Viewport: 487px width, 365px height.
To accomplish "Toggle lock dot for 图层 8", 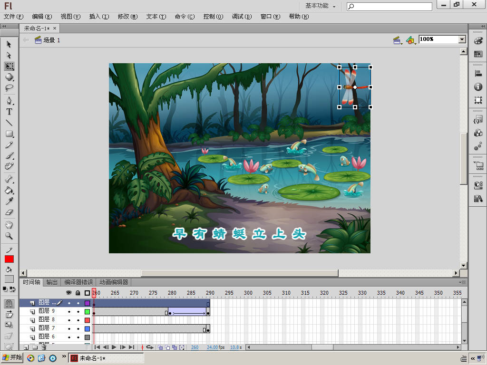I will (x=78, y=320).
